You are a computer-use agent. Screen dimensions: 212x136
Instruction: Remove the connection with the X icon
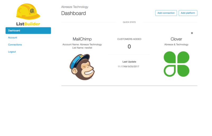click(192, 33)
